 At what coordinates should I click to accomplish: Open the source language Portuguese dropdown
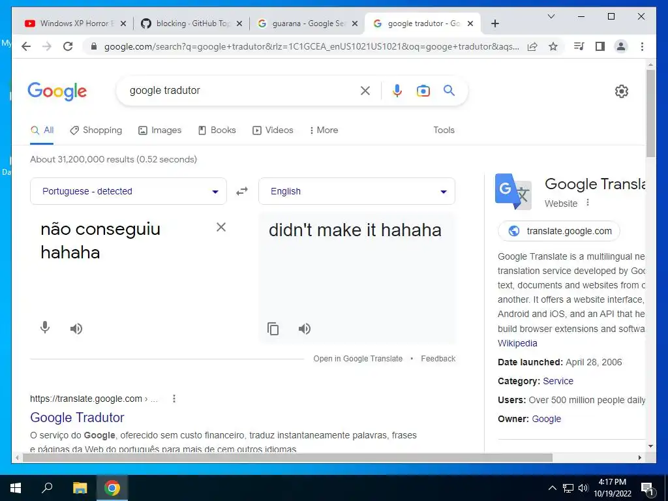(x=129, y=191)
